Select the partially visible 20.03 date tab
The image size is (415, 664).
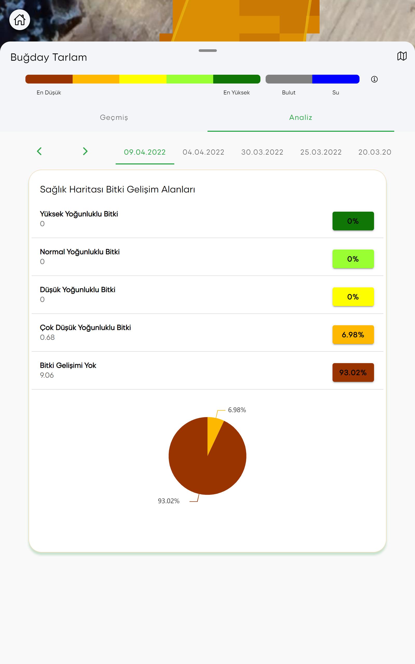[x=375, y=152]
